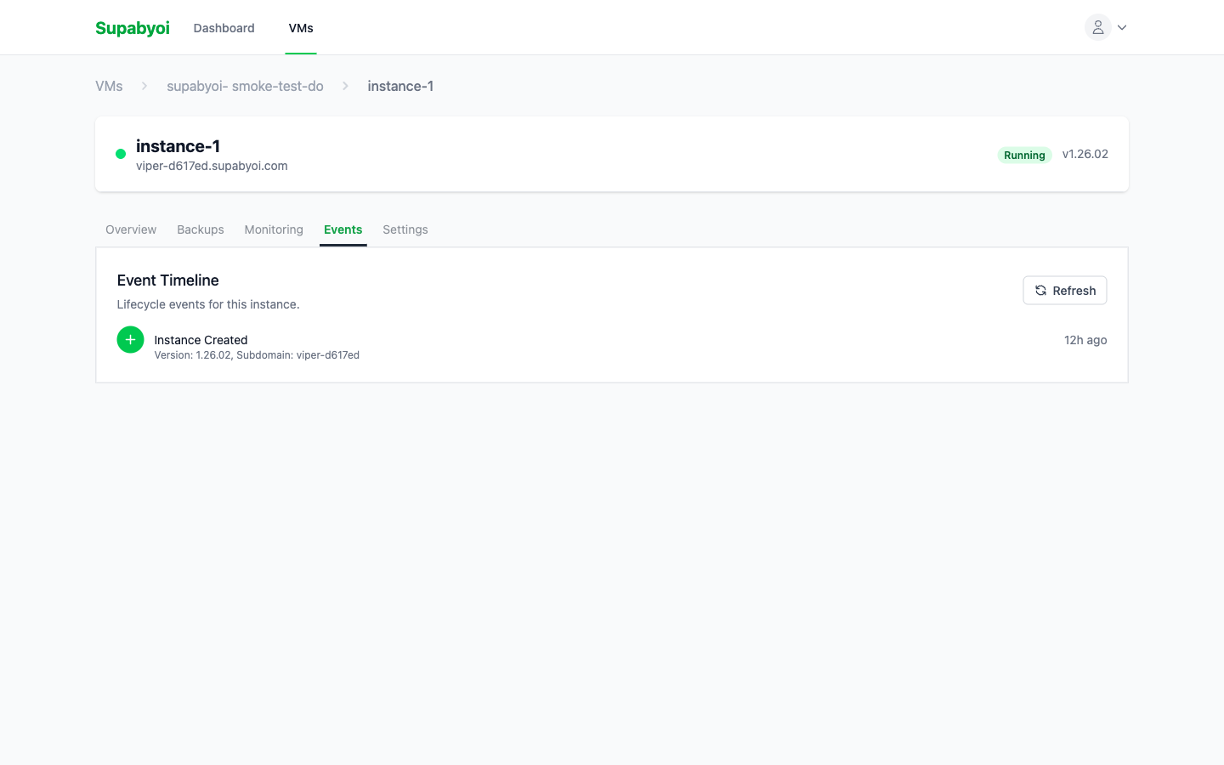Click the Running status badge
1224x765 pixels.
(1024, 155)
